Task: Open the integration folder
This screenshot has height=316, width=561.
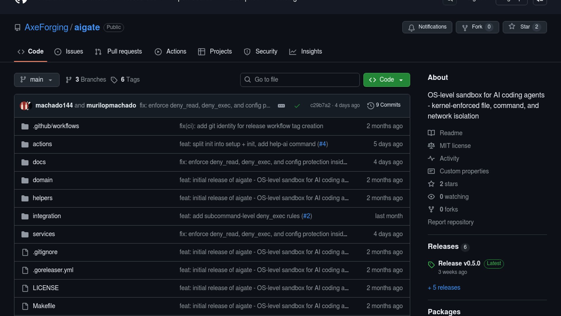Action: 47,216
